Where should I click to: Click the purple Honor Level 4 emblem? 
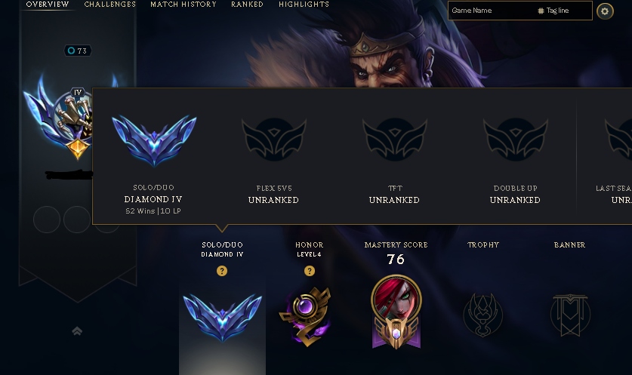coord(306,316)
